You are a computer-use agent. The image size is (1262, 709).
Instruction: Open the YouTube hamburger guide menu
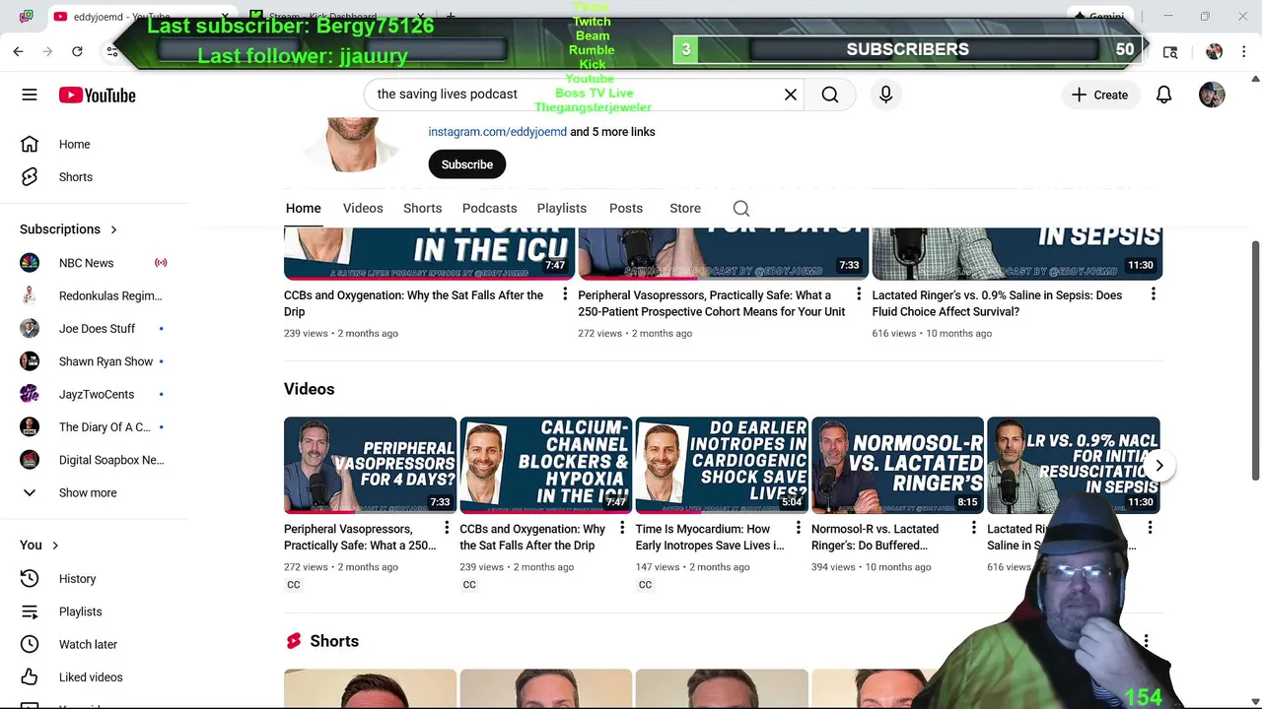[x=30, y=95]
